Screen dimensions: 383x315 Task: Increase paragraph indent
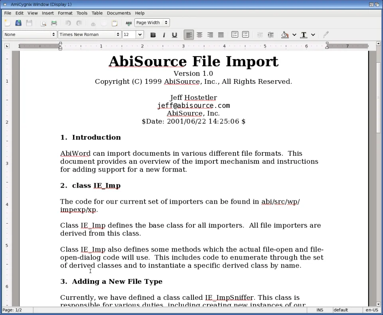pos(271,35)
